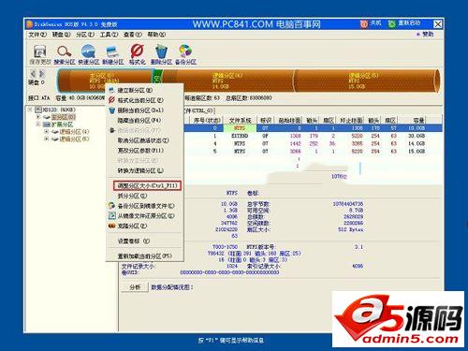Collapse the 扩展分区 tree node
Image resolution: width=468 pixels, height=351 pixels.
pyautogui.click(x=38, y=124)
